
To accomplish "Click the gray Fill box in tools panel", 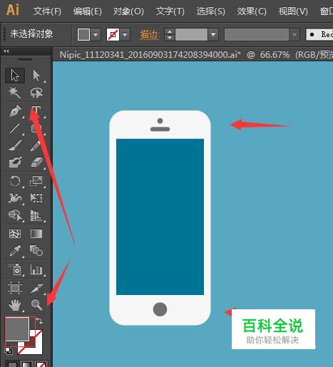I will (x=17, y=329).
